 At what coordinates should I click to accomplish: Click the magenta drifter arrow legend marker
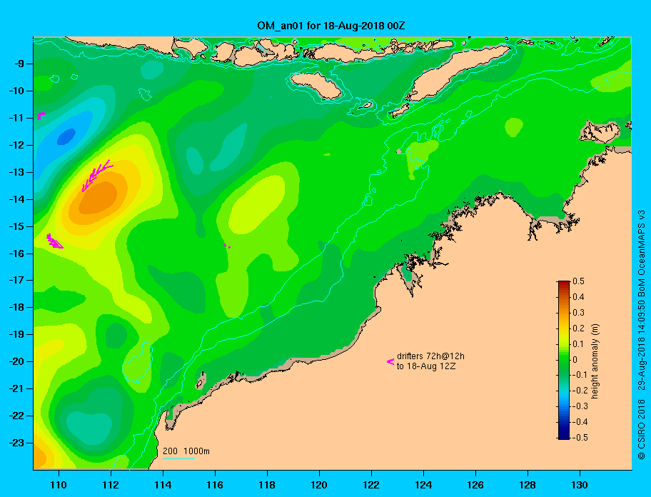(390, 361)
